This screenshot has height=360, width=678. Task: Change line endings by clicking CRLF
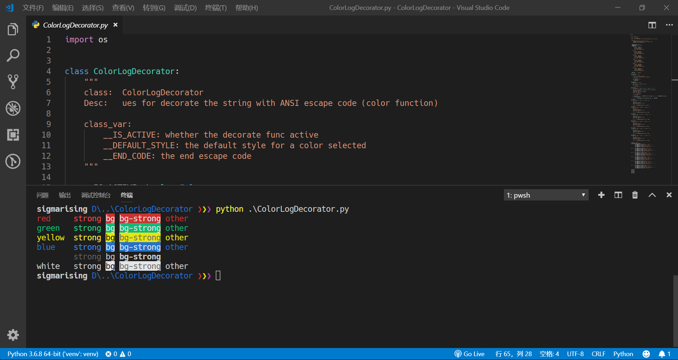coord(598,354)
